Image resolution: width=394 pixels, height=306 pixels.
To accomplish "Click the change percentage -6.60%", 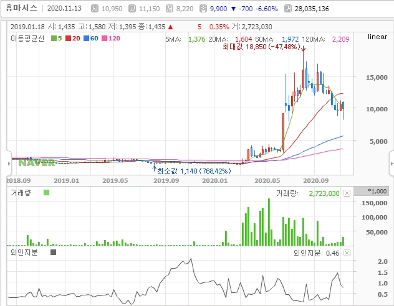I will 267,9.
